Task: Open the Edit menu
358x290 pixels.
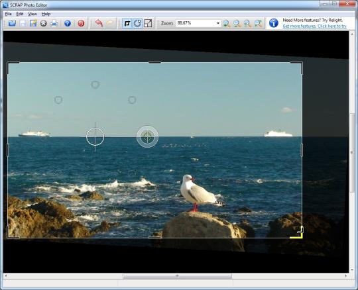Action: click(20, 14)
